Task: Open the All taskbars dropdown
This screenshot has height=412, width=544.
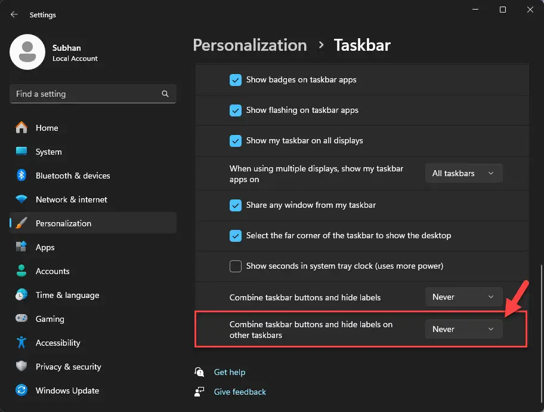Action: (464, 173)
